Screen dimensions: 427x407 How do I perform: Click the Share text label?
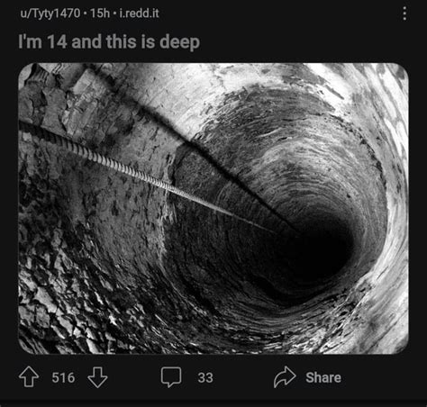coord(323,377)
